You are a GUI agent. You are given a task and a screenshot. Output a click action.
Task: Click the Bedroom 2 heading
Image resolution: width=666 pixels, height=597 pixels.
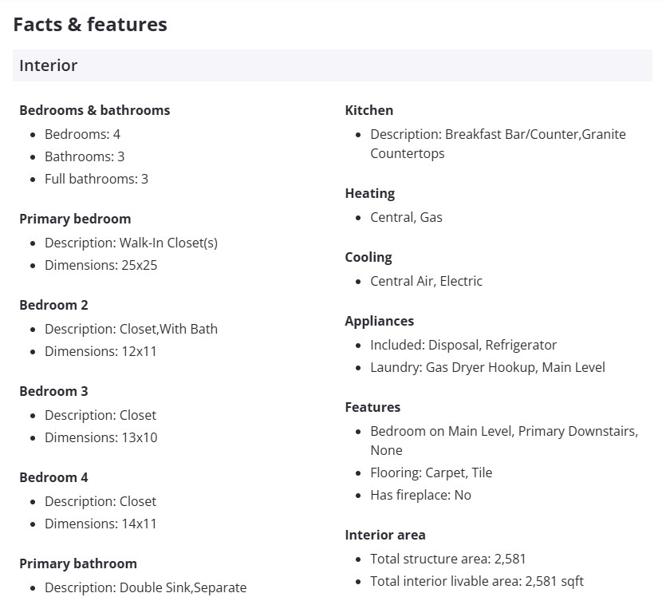(x=53, y=305)
